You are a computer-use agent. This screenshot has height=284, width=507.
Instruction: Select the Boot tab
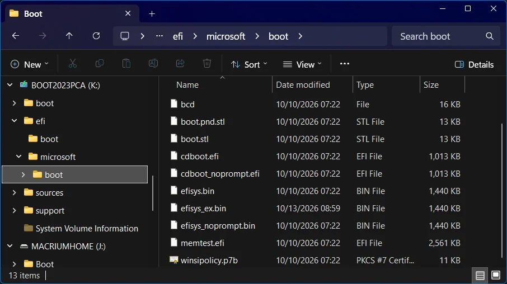click(x=72, y=13)
